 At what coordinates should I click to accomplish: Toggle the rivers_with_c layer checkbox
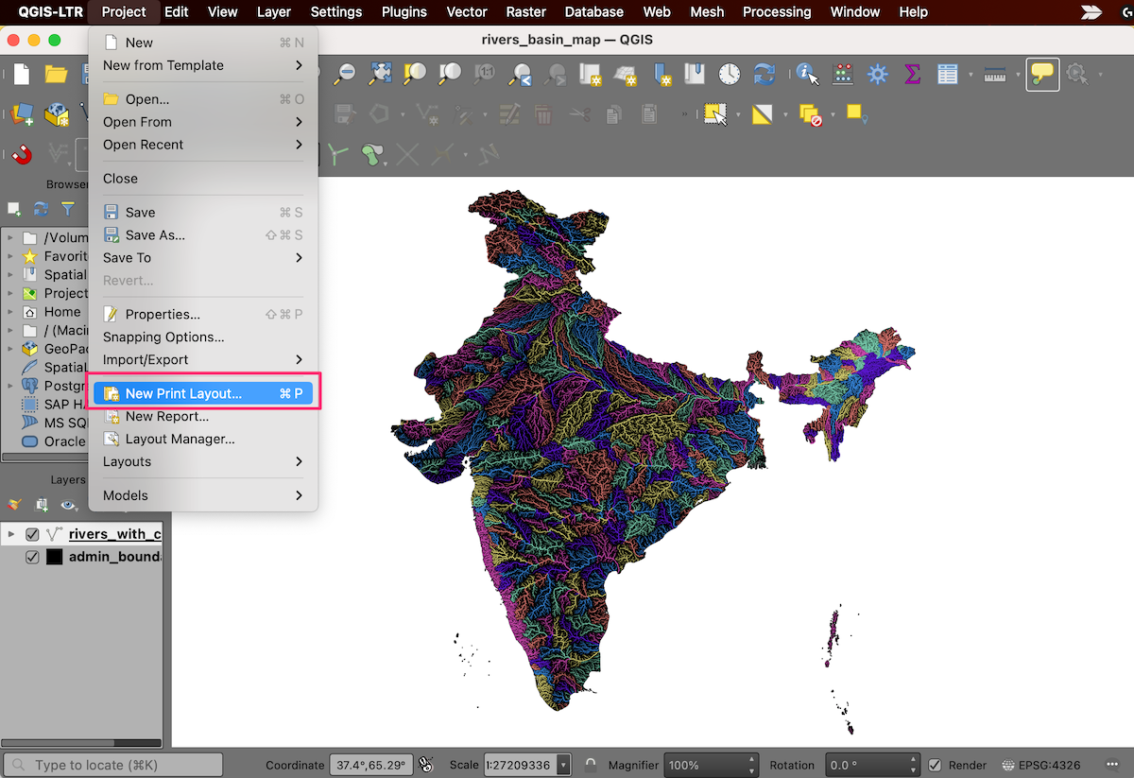pos(32,535)
